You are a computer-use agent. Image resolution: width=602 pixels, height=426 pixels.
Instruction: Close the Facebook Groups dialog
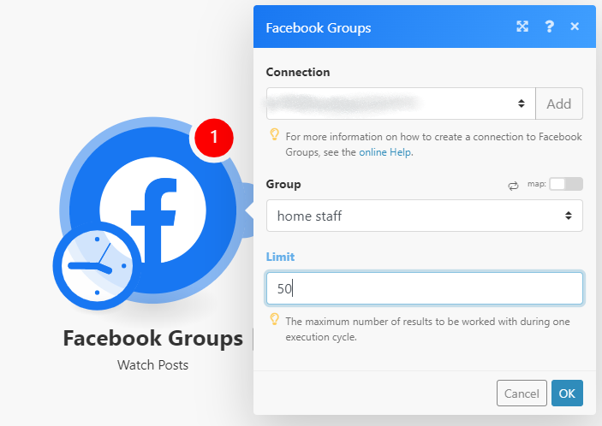tap(575, 27)
